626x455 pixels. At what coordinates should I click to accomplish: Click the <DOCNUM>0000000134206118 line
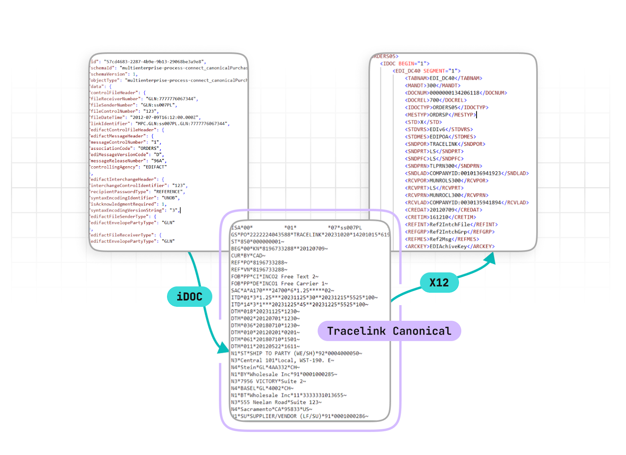pos(456,93)
